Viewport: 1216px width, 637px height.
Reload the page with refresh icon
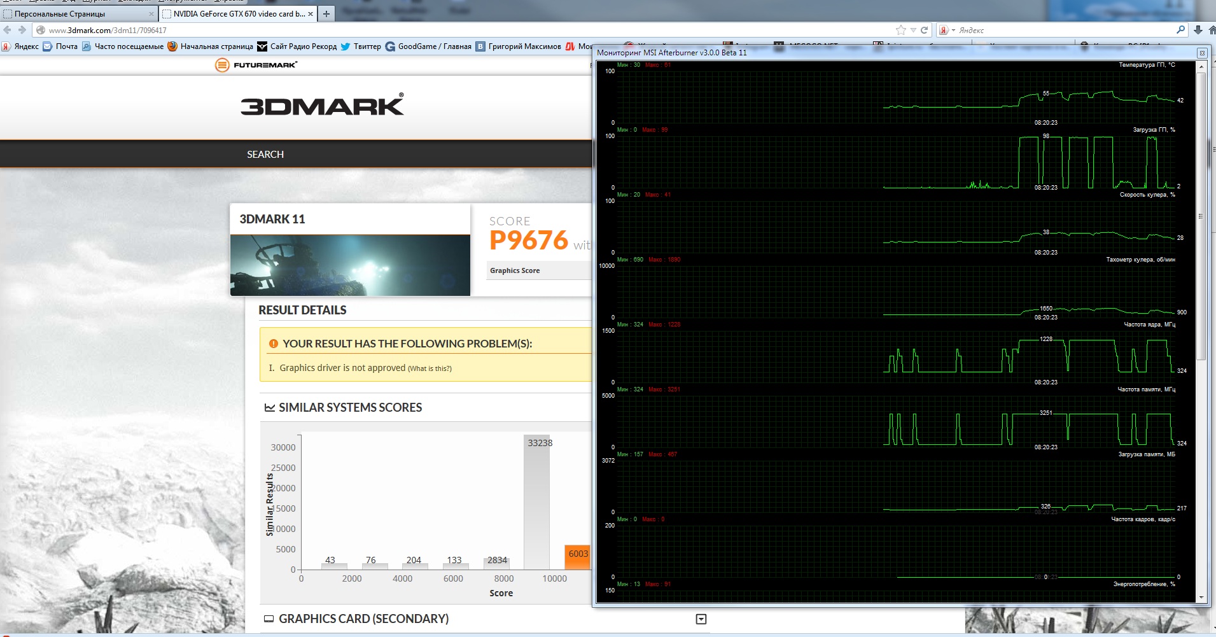click(925, 30)
